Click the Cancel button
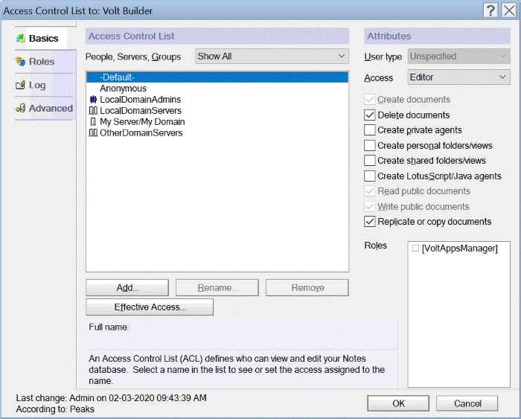This screenshot has width=521, height=419. click(x=467, y=403)
